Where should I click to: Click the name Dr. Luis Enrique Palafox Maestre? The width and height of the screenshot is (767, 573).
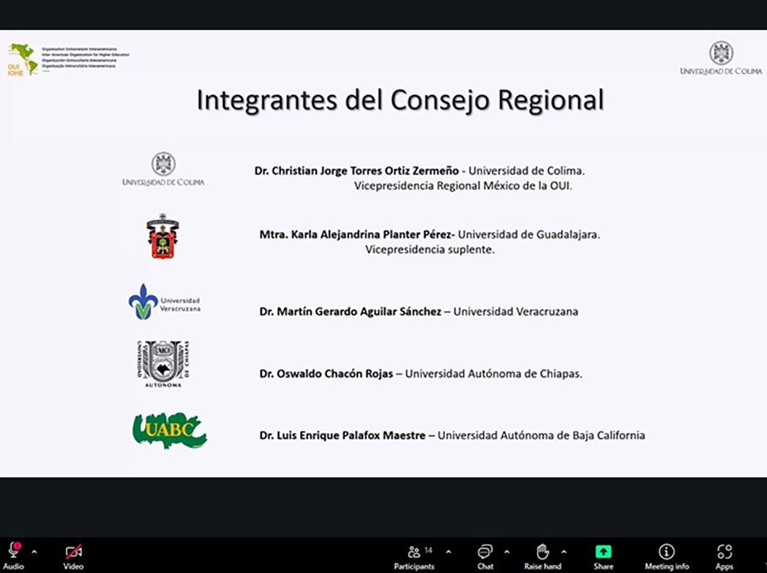[x=343, y=435]
